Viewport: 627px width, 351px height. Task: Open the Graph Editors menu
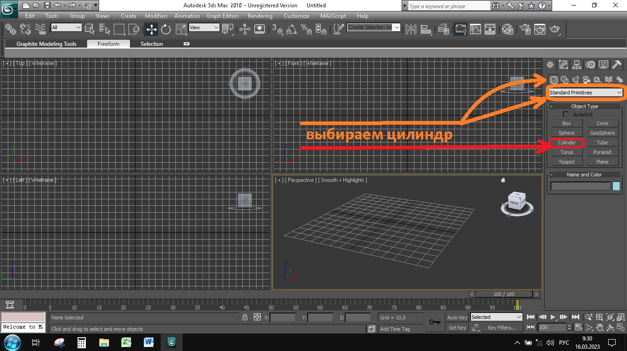pyautogui.click(x=223, y=16)
